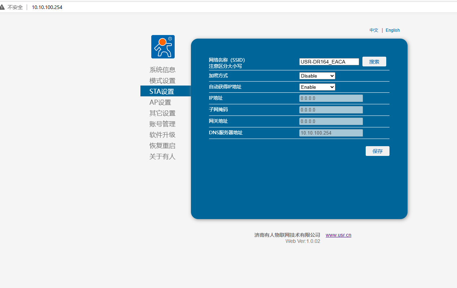This screenshot has height=288, width=457.
Task: Click the 保存 button
Action: tap(377, 151)
